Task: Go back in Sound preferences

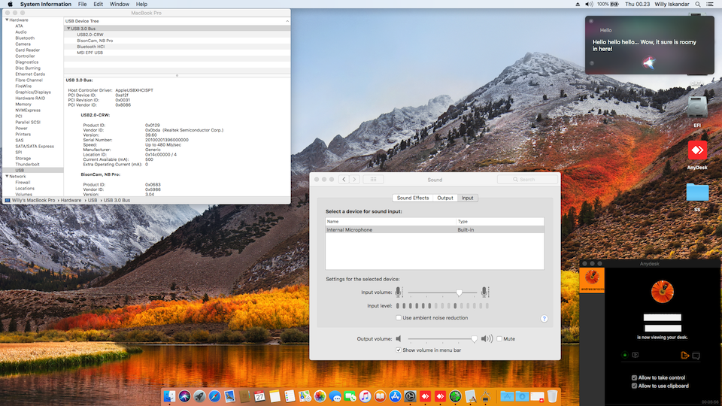Action: coord(344,180)
